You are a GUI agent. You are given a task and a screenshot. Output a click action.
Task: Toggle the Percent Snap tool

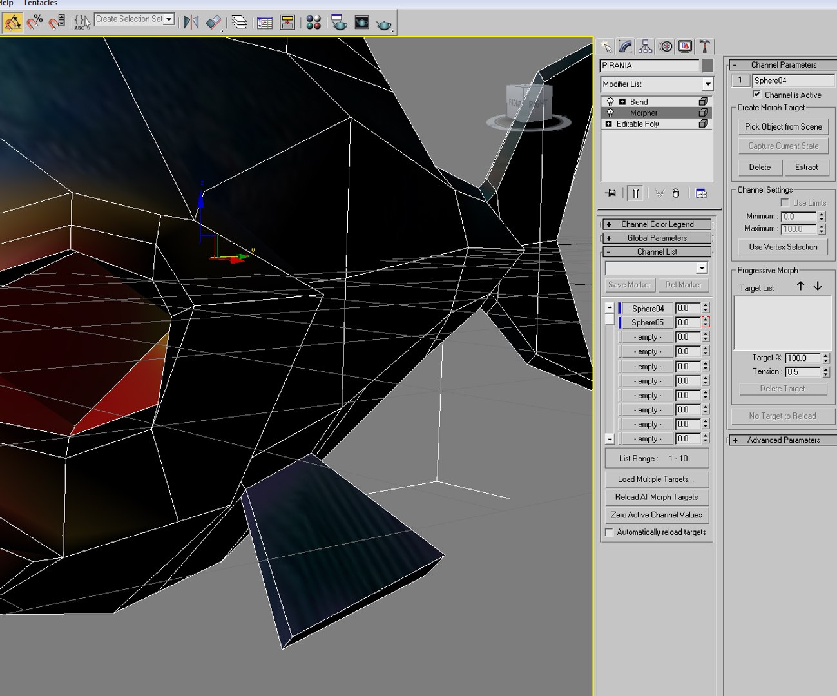(35, 23)
